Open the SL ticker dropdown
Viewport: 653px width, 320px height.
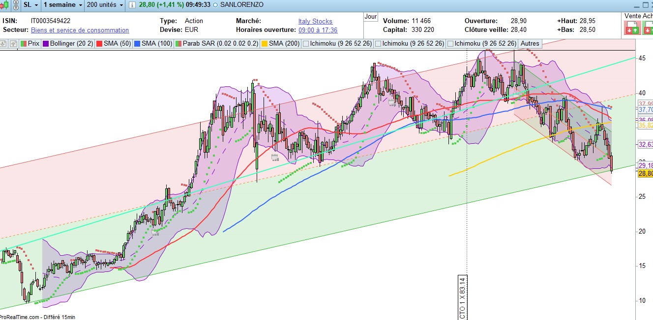click(x=30, y=4)
